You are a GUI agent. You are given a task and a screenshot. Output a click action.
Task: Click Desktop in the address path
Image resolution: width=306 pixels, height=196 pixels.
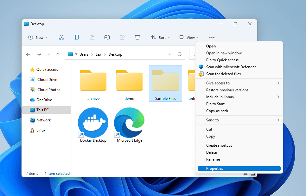pos(115,54)
